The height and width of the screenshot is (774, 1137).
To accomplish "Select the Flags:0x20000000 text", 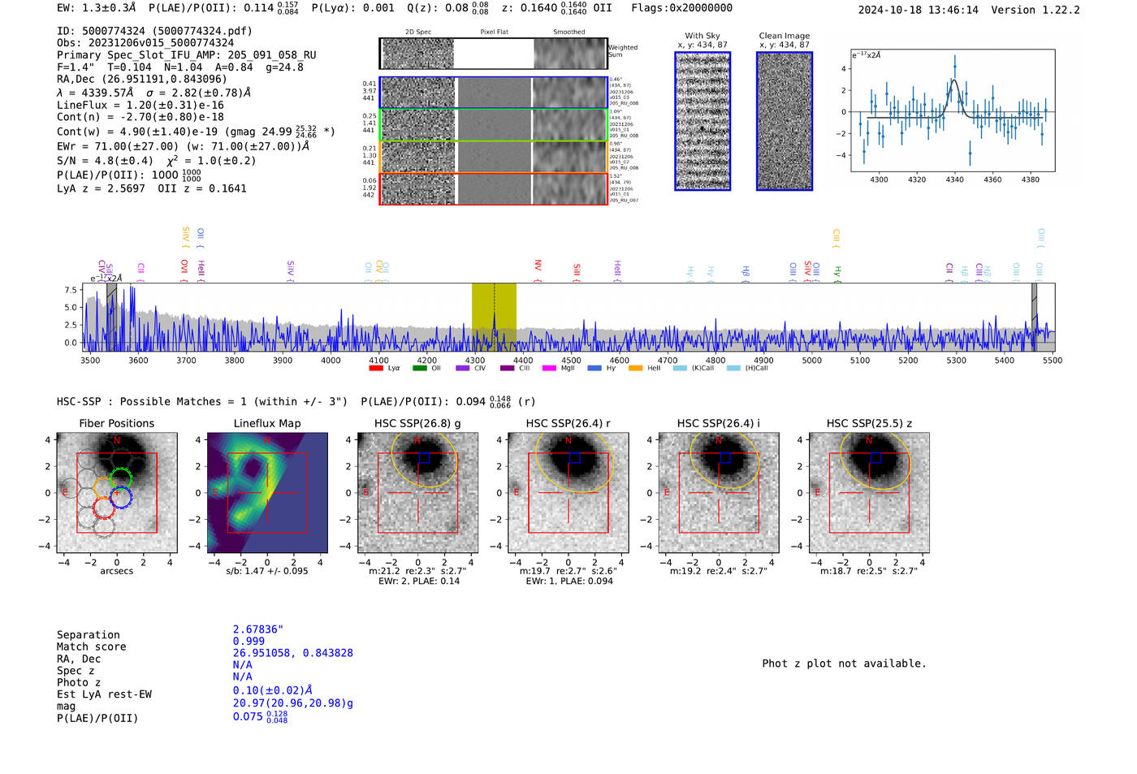I will point(681,8).
